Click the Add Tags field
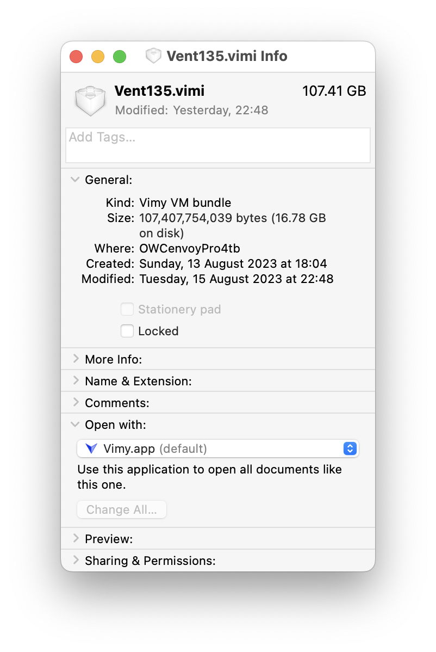The width and height of the screenshot is (436, 652). pyautogui.click(x=217, y=145)
